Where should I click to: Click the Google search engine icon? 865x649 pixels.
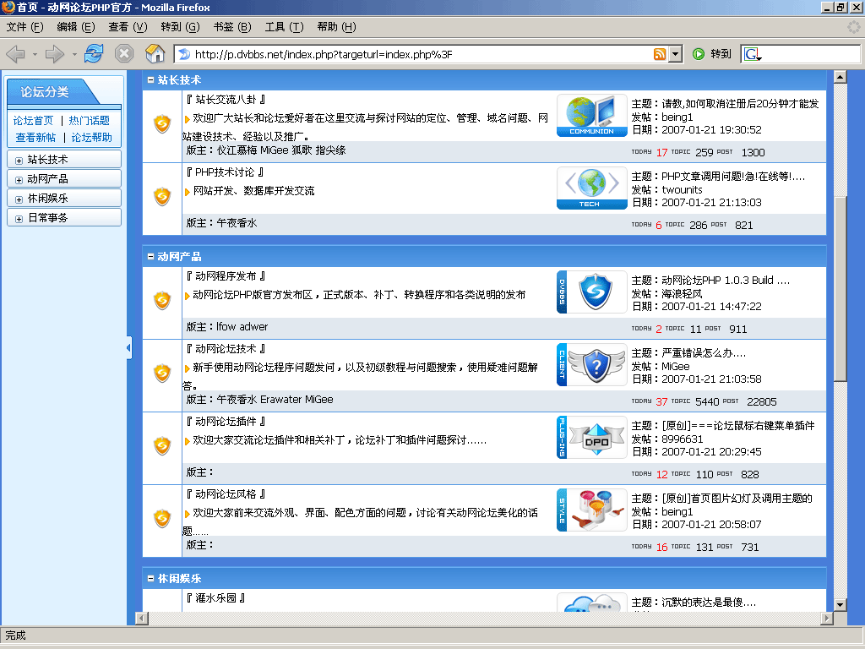[x=752, y=54]
